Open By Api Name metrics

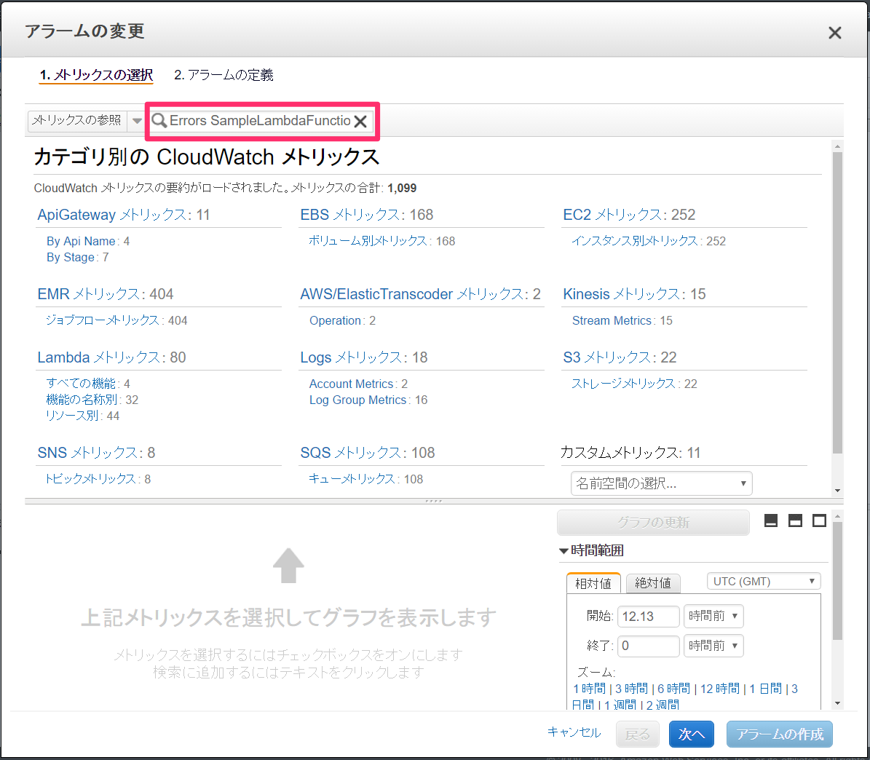click(81, 241)
